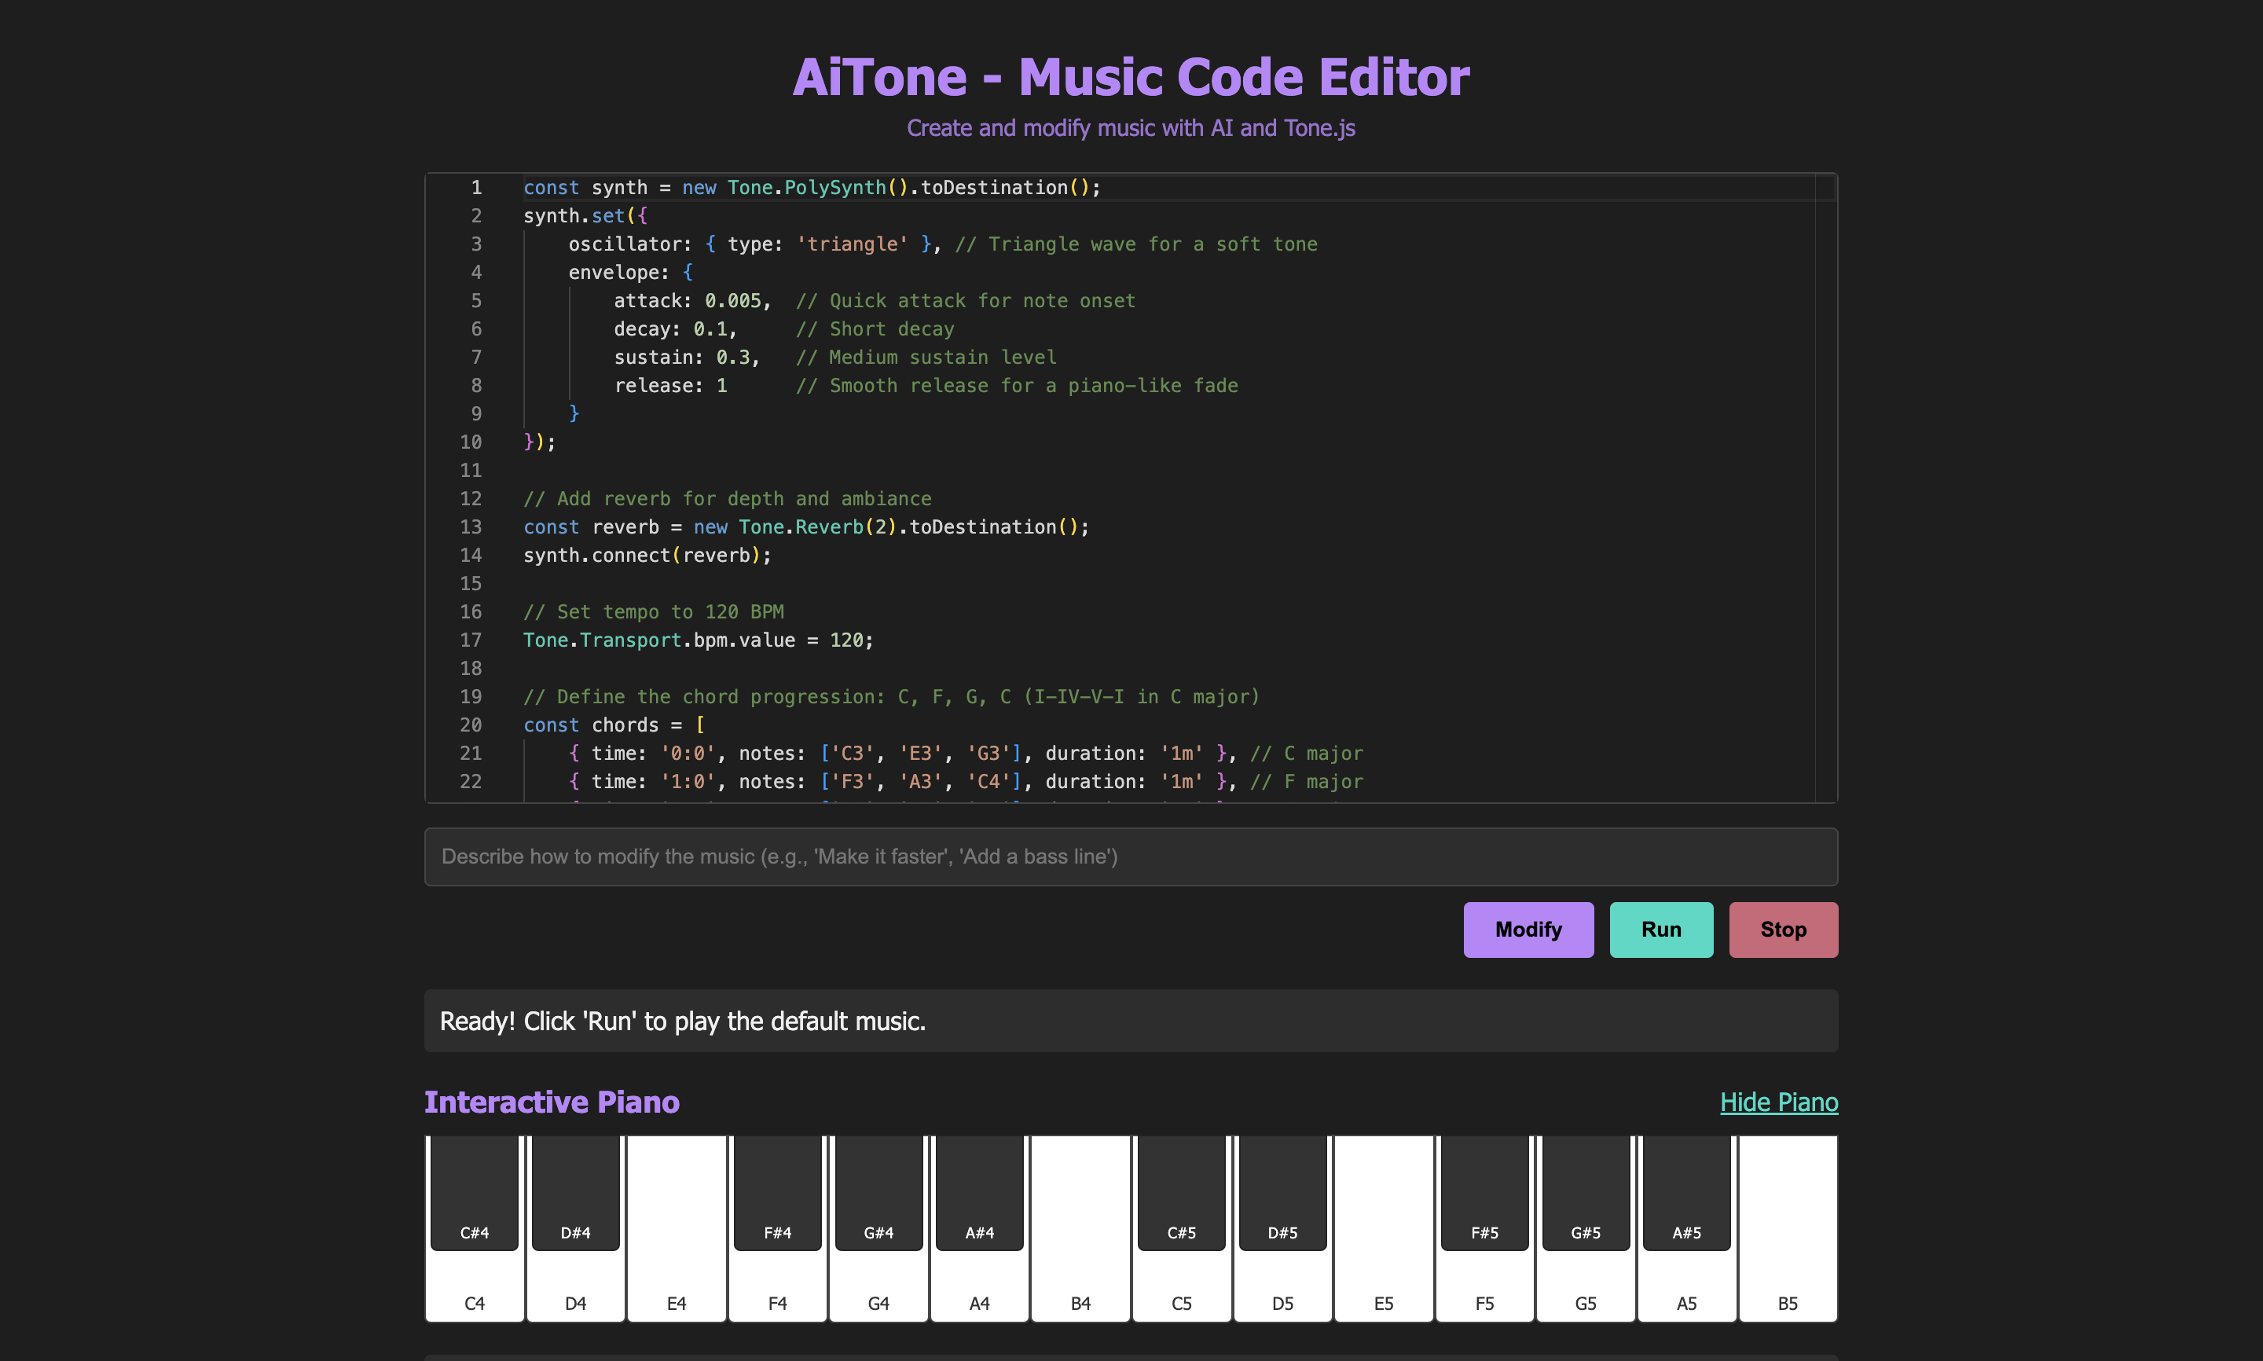The width and height of the screenshot is (2263, 1361).
Task: Click the oscillator type 'triangle' string
Action: tap(852, 244)
